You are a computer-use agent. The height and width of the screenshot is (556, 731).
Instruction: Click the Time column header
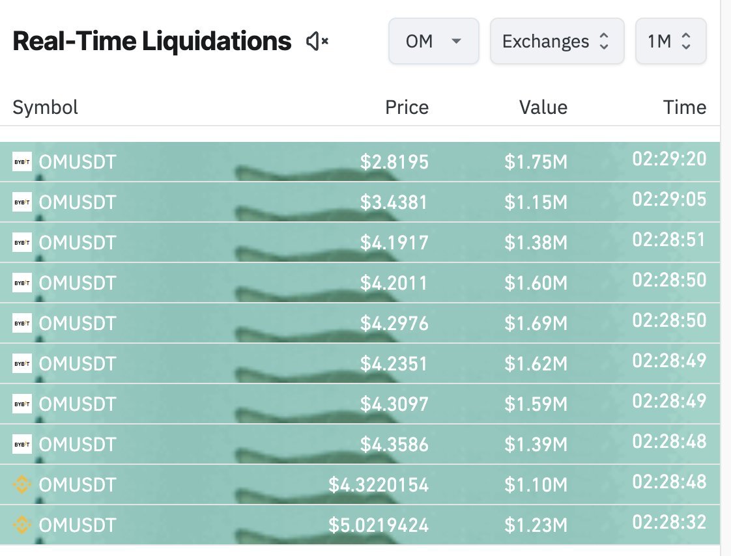point(684,107)
